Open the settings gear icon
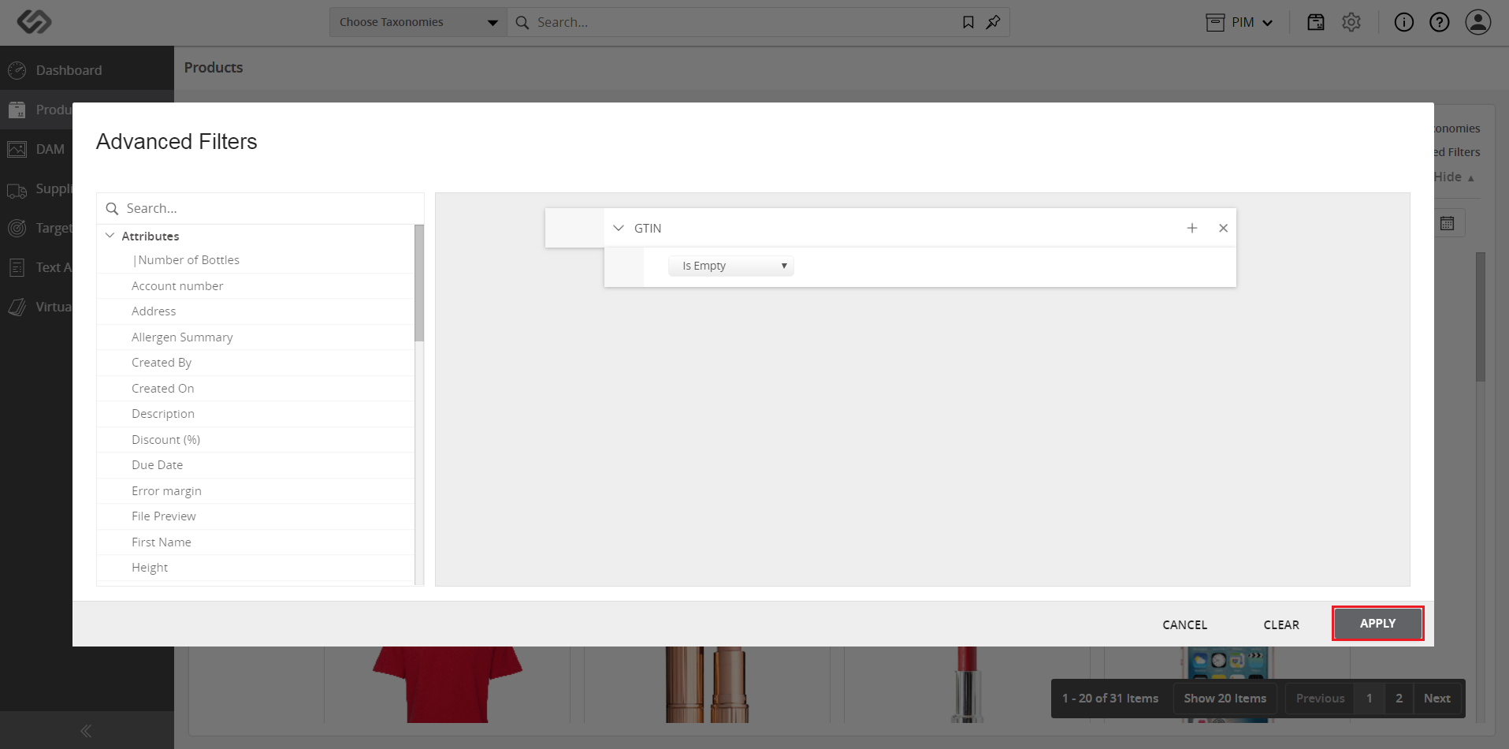The width and height of the screenshot is (1509, 749). pos(1351,22)
